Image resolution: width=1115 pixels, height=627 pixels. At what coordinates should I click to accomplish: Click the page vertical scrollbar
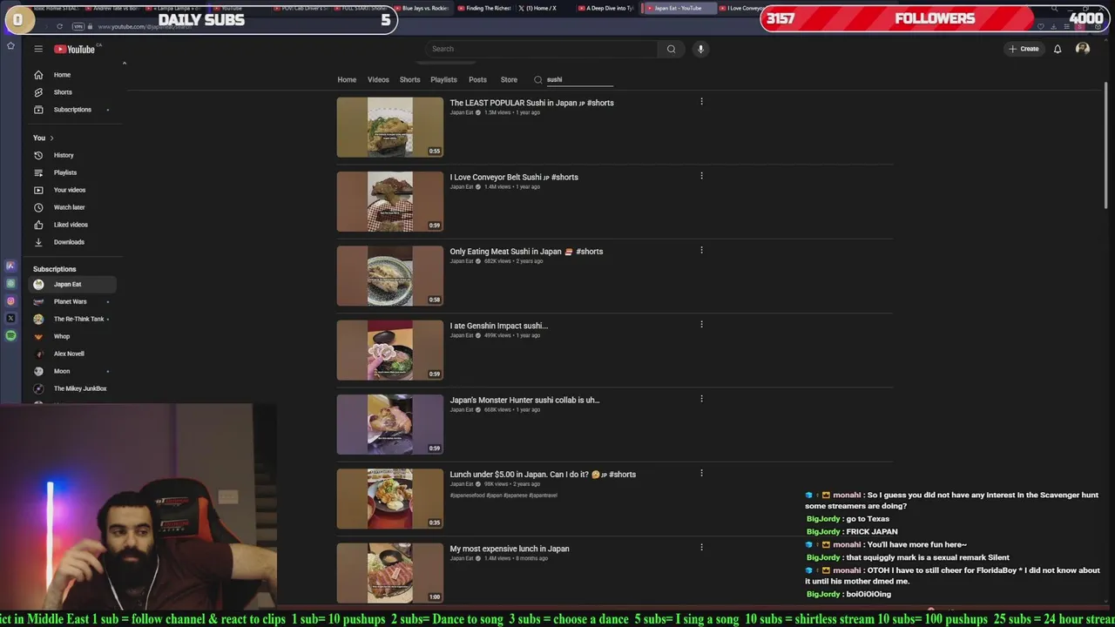point(1106,144)
